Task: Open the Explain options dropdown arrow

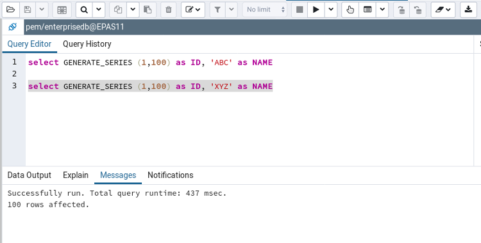Action: (x=382, y=10)
